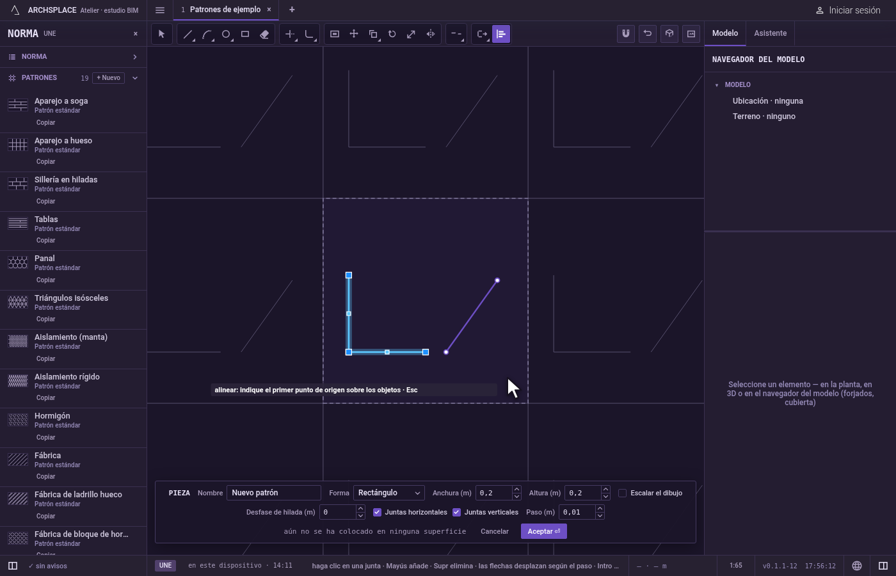This screenshot has height=576, width=896.
Task: Select the eraser tool
Action: tap(264, 34)
